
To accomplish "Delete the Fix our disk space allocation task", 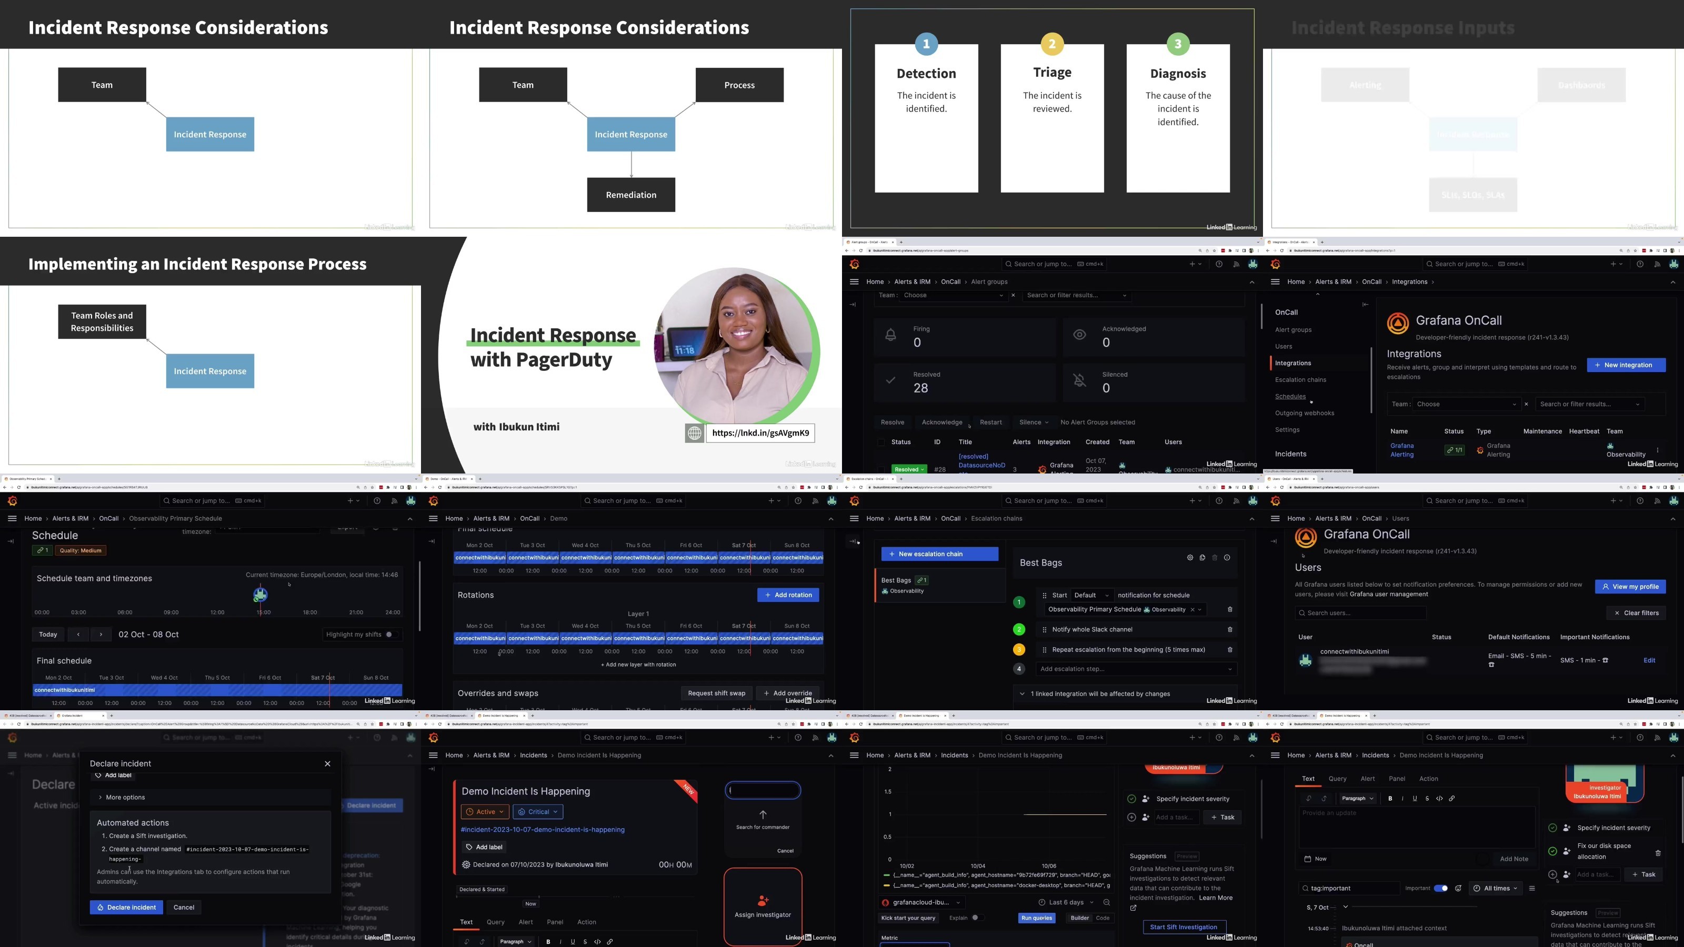I will pyautogui.click(x=1658, y=853).
